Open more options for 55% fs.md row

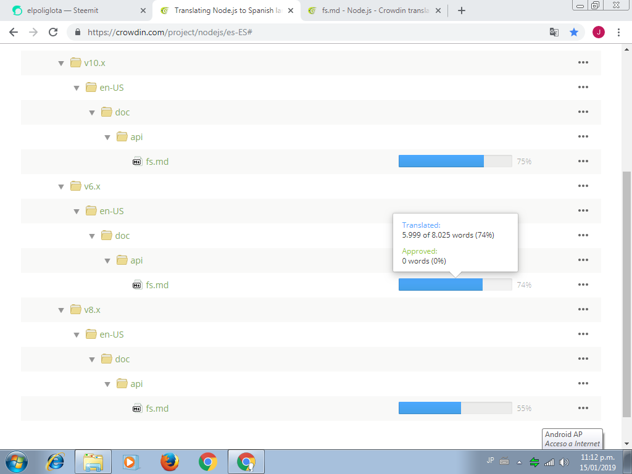pos(583,408)
